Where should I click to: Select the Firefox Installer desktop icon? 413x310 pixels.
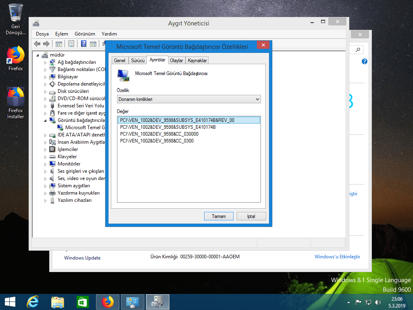click(x=16, y=103)
